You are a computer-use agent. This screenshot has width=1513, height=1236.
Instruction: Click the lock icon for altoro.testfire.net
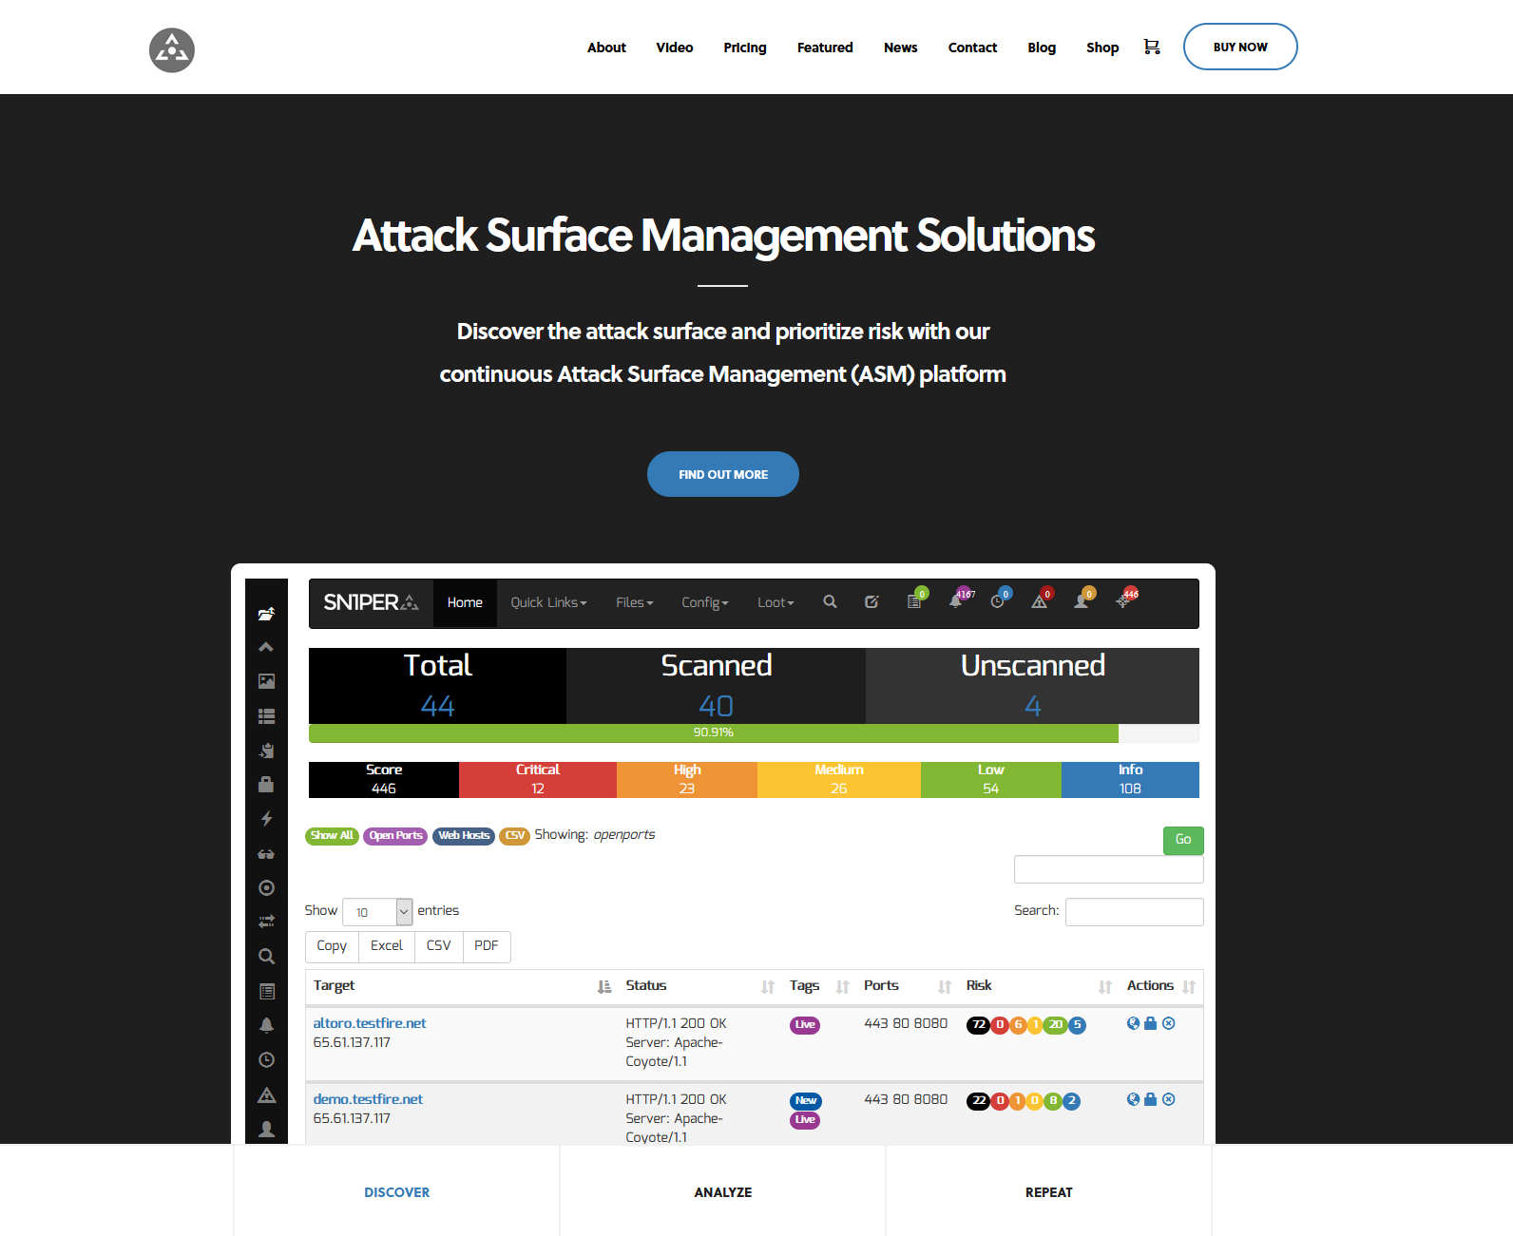click(x=1151, y=1023)
